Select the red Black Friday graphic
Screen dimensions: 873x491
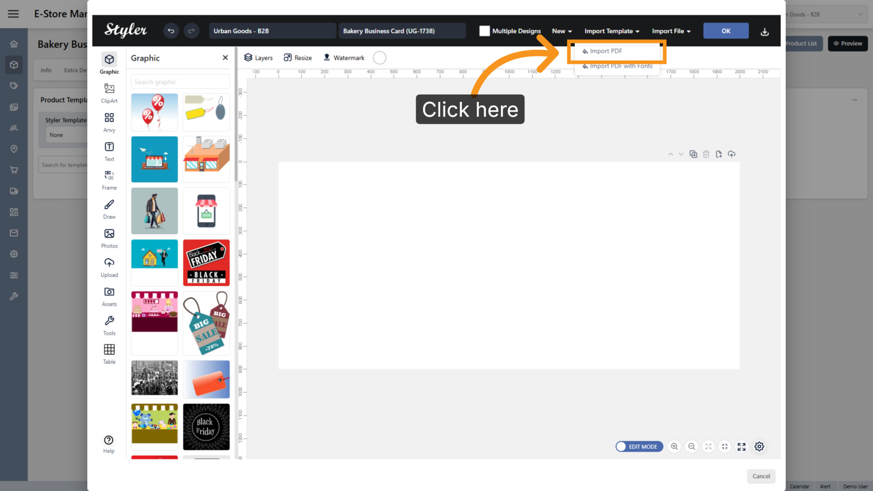[206, 262]
